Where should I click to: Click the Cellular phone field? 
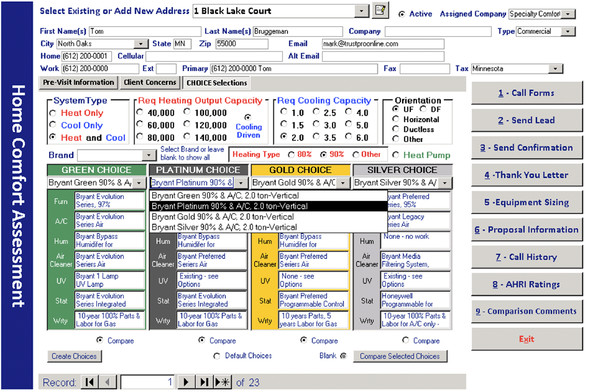click(x=214, y=56)
